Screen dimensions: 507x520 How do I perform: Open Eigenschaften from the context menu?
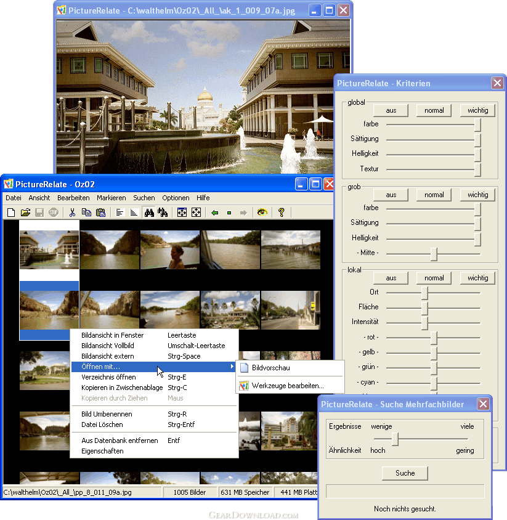click(155, 451)
